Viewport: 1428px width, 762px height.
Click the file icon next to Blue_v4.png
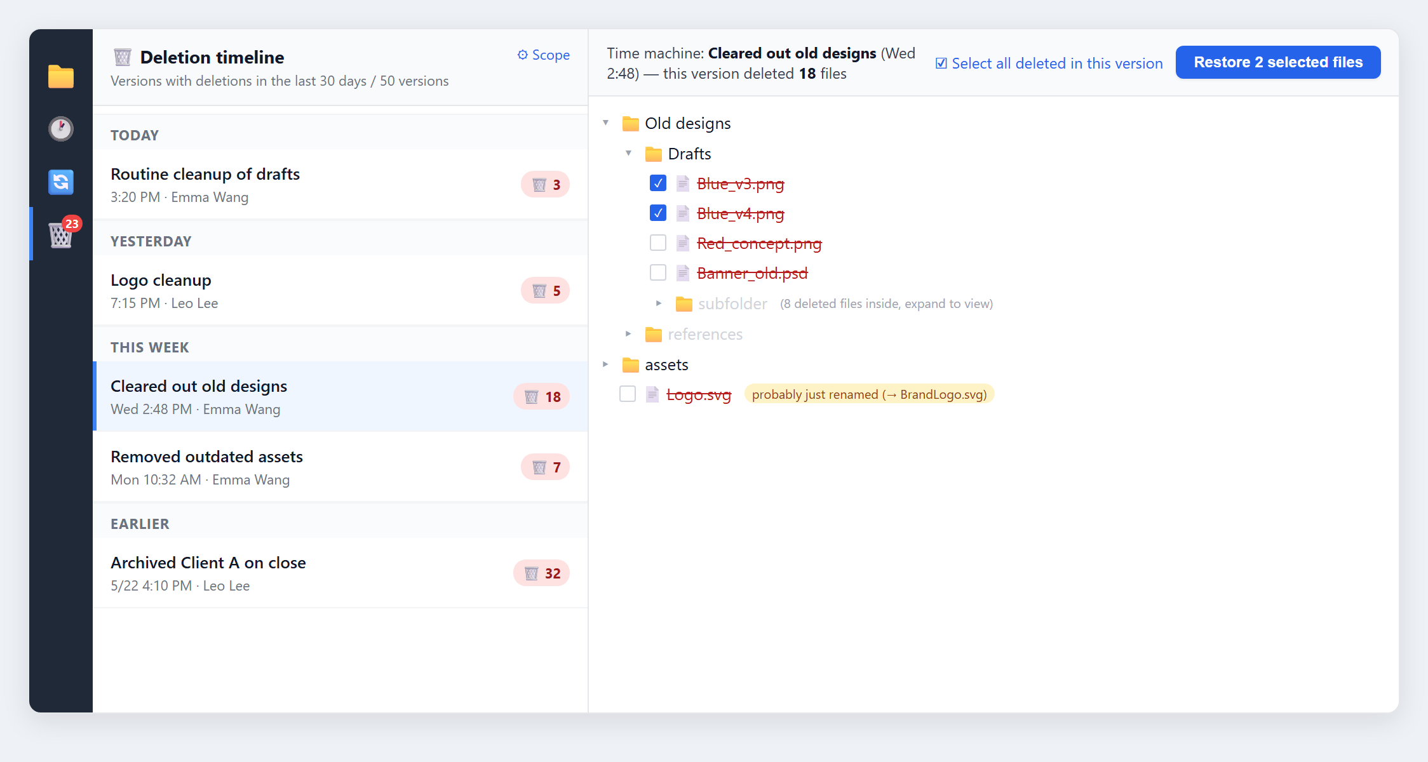click(683, 213)
